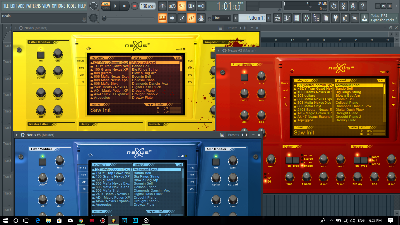This screenshot has height=225, width=400.
Task: Open Presets menu in yellow Nexus title bar
Action: point(232,28)
